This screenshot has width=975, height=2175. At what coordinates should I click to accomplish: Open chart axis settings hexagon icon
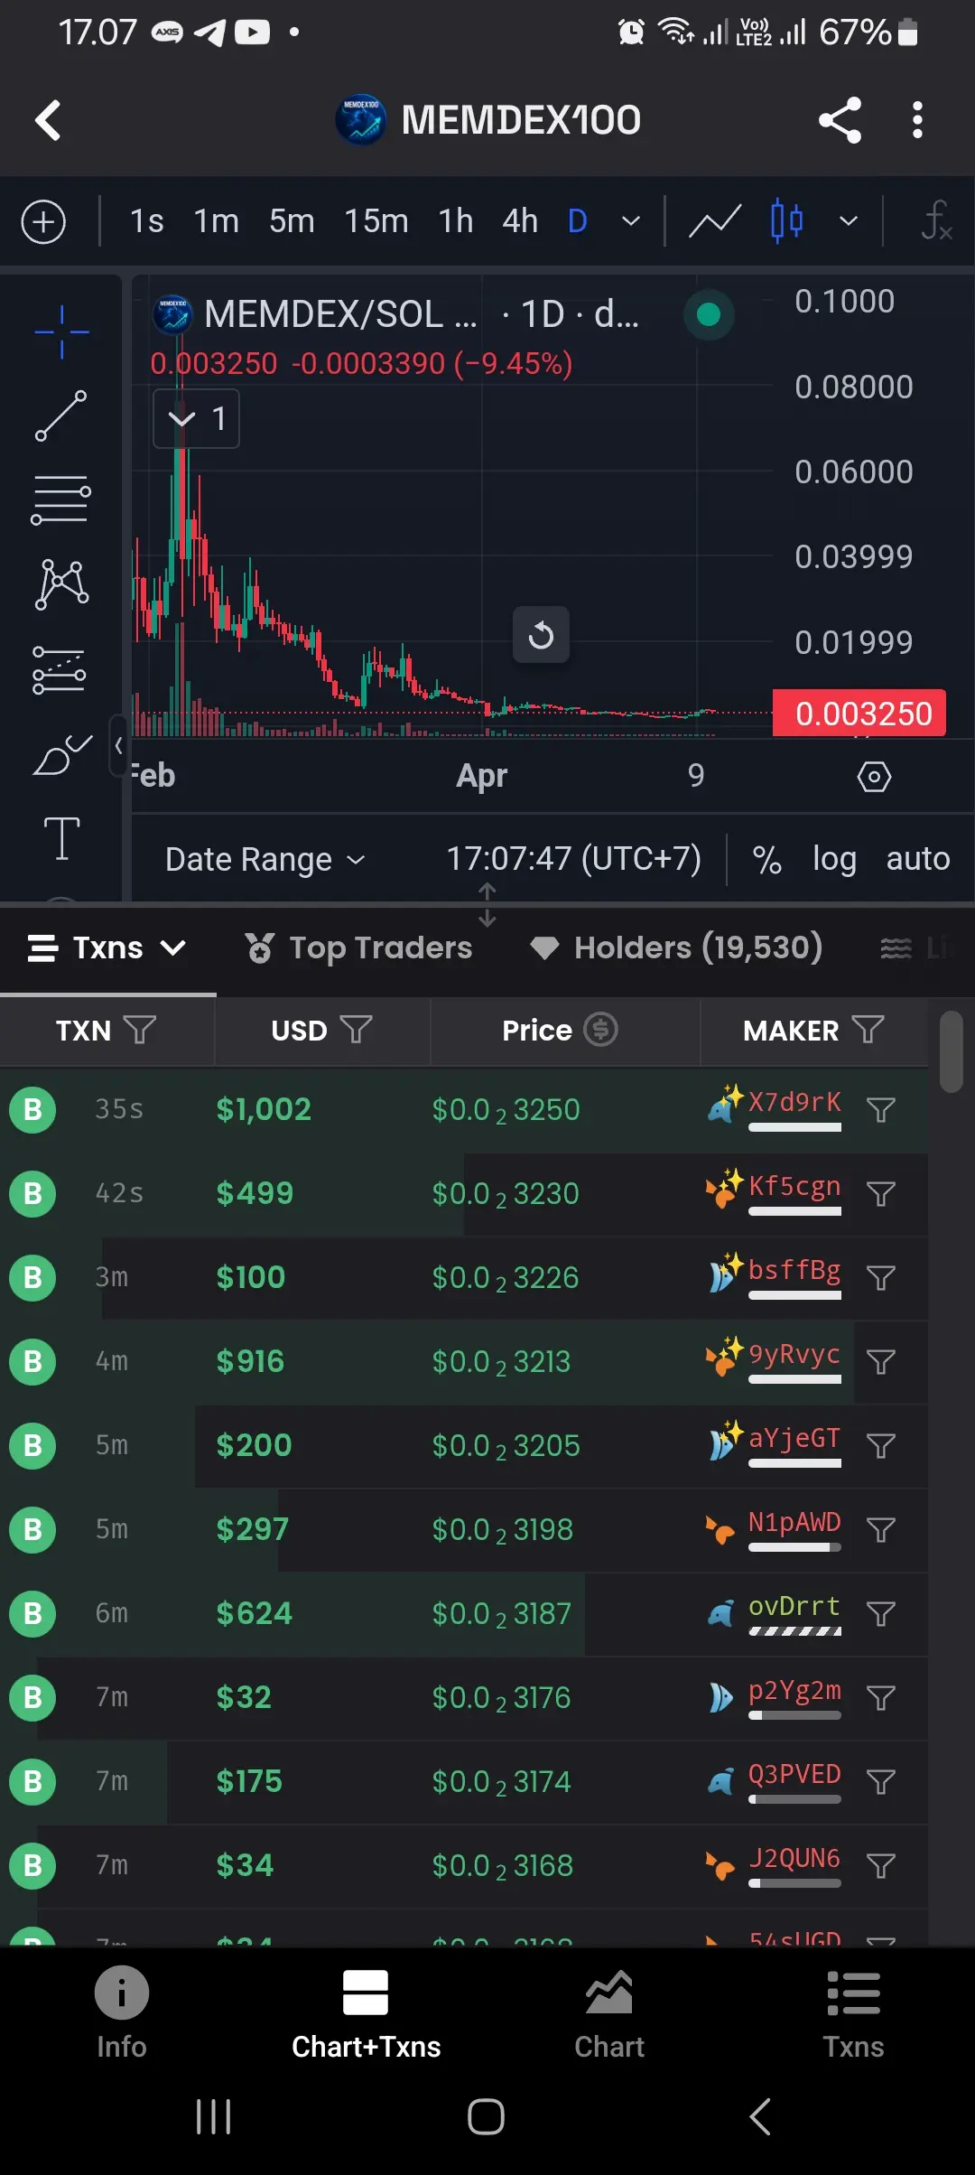(873, 776)
